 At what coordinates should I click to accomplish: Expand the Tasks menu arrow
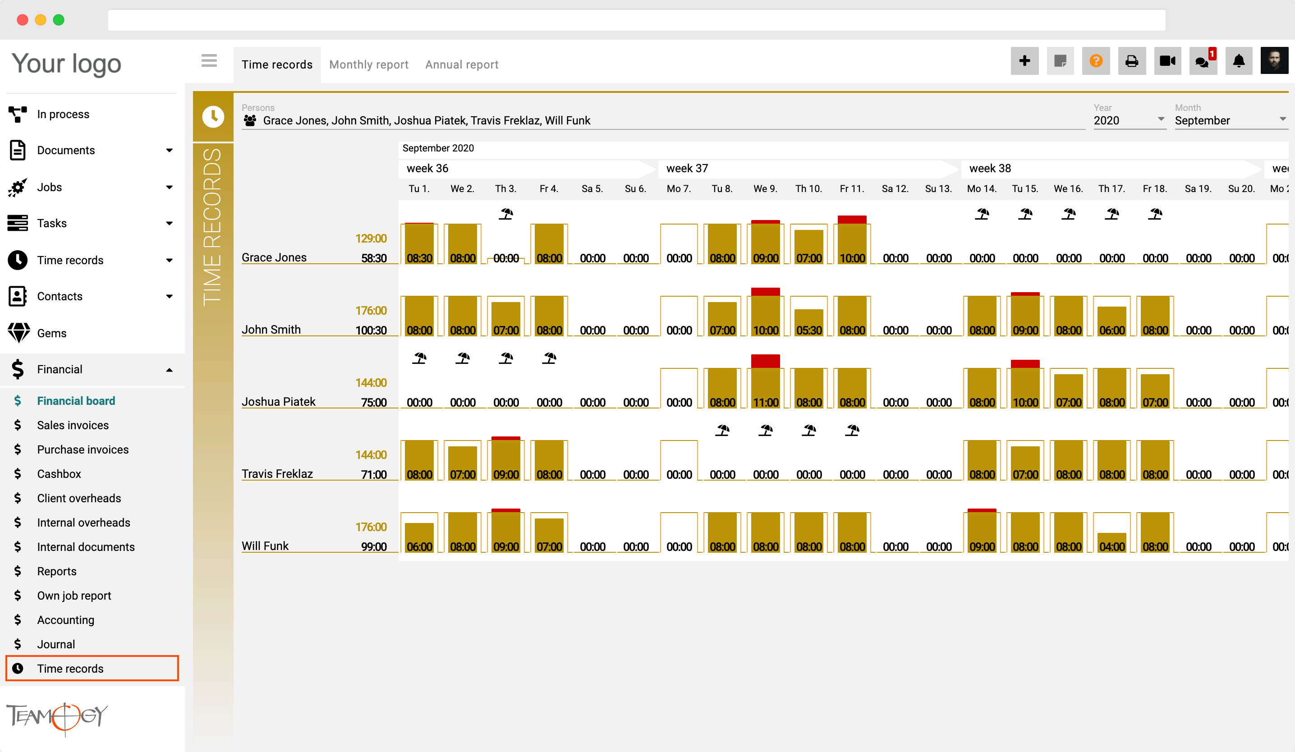[169, 224]
